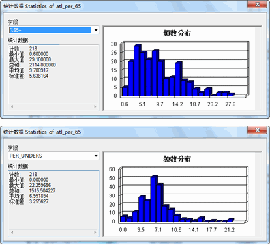The image size is (270, 245).
Task: Open the %65+ field dropdown arrow
Action: point(96,30)
